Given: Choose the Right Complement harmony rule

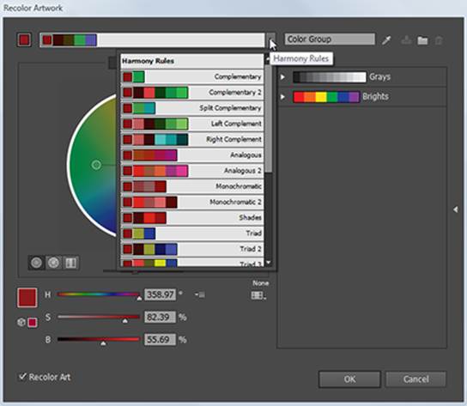Looking at the screenshot, I should pos(192,139).
